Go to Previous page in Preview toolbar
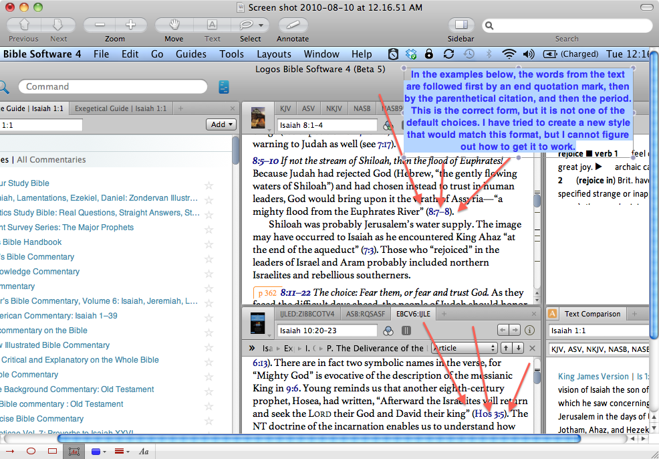This screenshot has height=459, width=659. 24,25
